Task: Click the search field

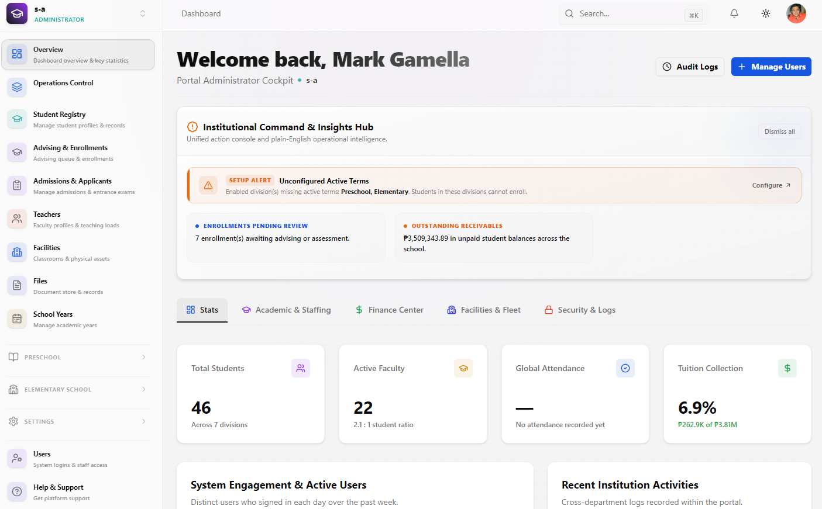Action: tap(633, 14)
